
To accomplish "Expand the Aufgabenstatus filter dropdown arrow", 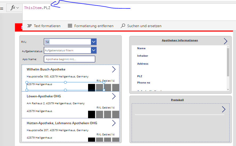I will coord(94,50).
